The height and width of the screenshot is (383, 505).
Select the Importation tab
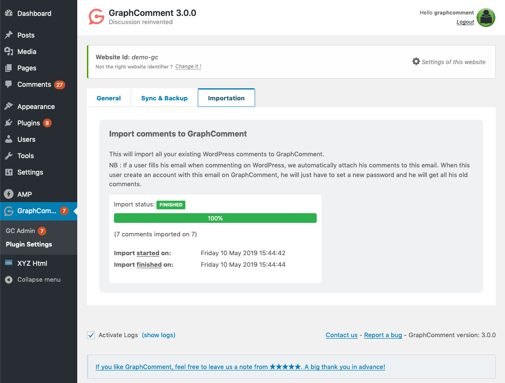(226, 97)
